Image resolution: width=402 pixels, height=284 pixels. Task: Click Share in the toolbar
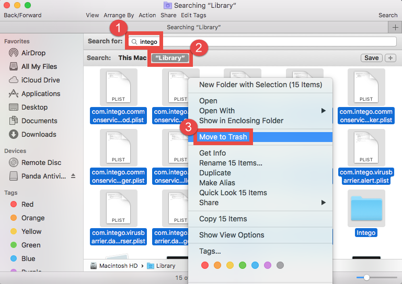tap(168, 15)
